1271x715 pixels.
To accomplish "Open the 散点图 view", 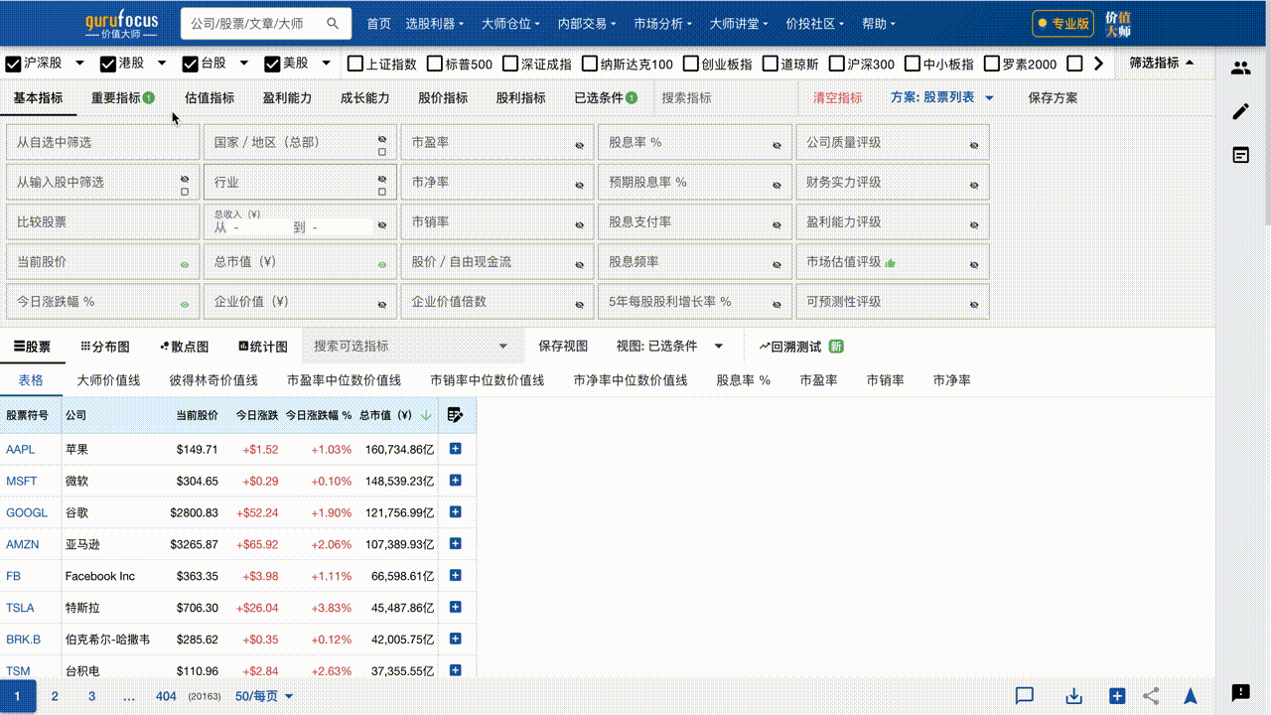I will coord(184,347).
